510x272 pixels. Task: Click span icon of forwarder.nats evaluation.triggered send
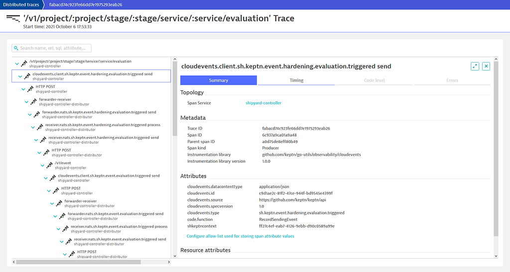[62, 216]
